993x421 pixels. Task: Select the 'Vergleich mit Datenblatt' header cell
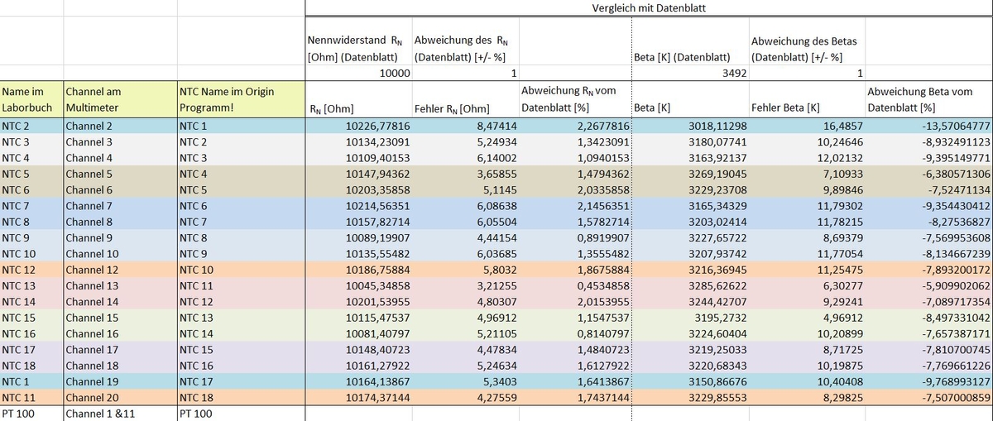coord(649,8)
